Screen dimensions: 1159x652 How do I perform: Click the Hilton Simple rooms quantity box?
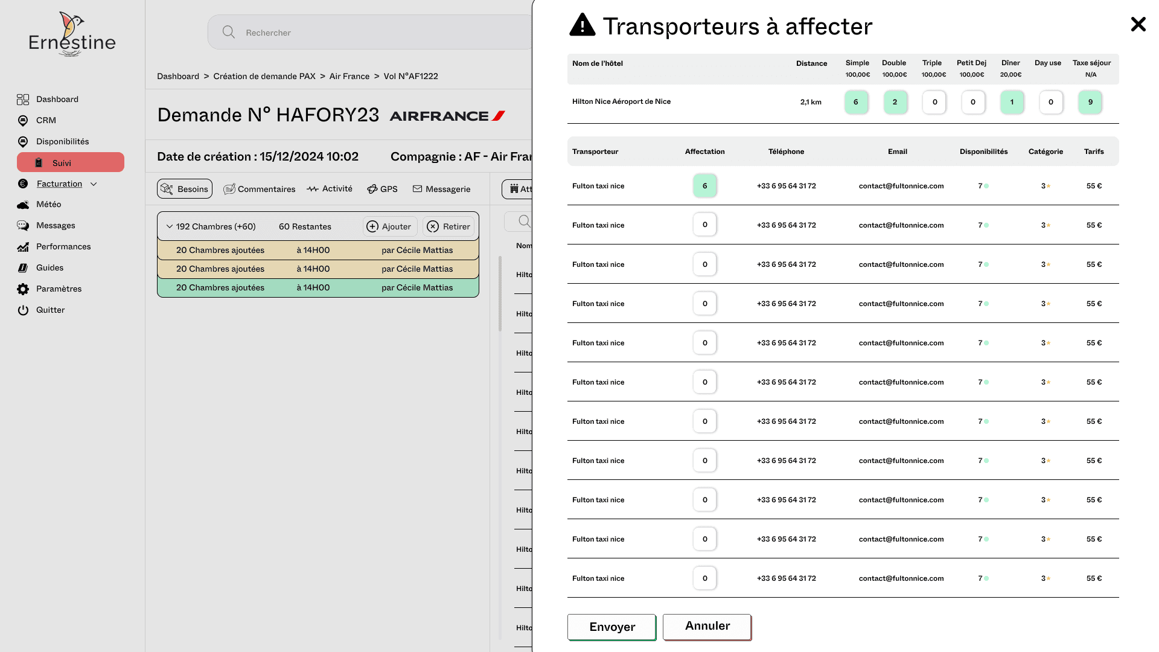coord(855,102)
